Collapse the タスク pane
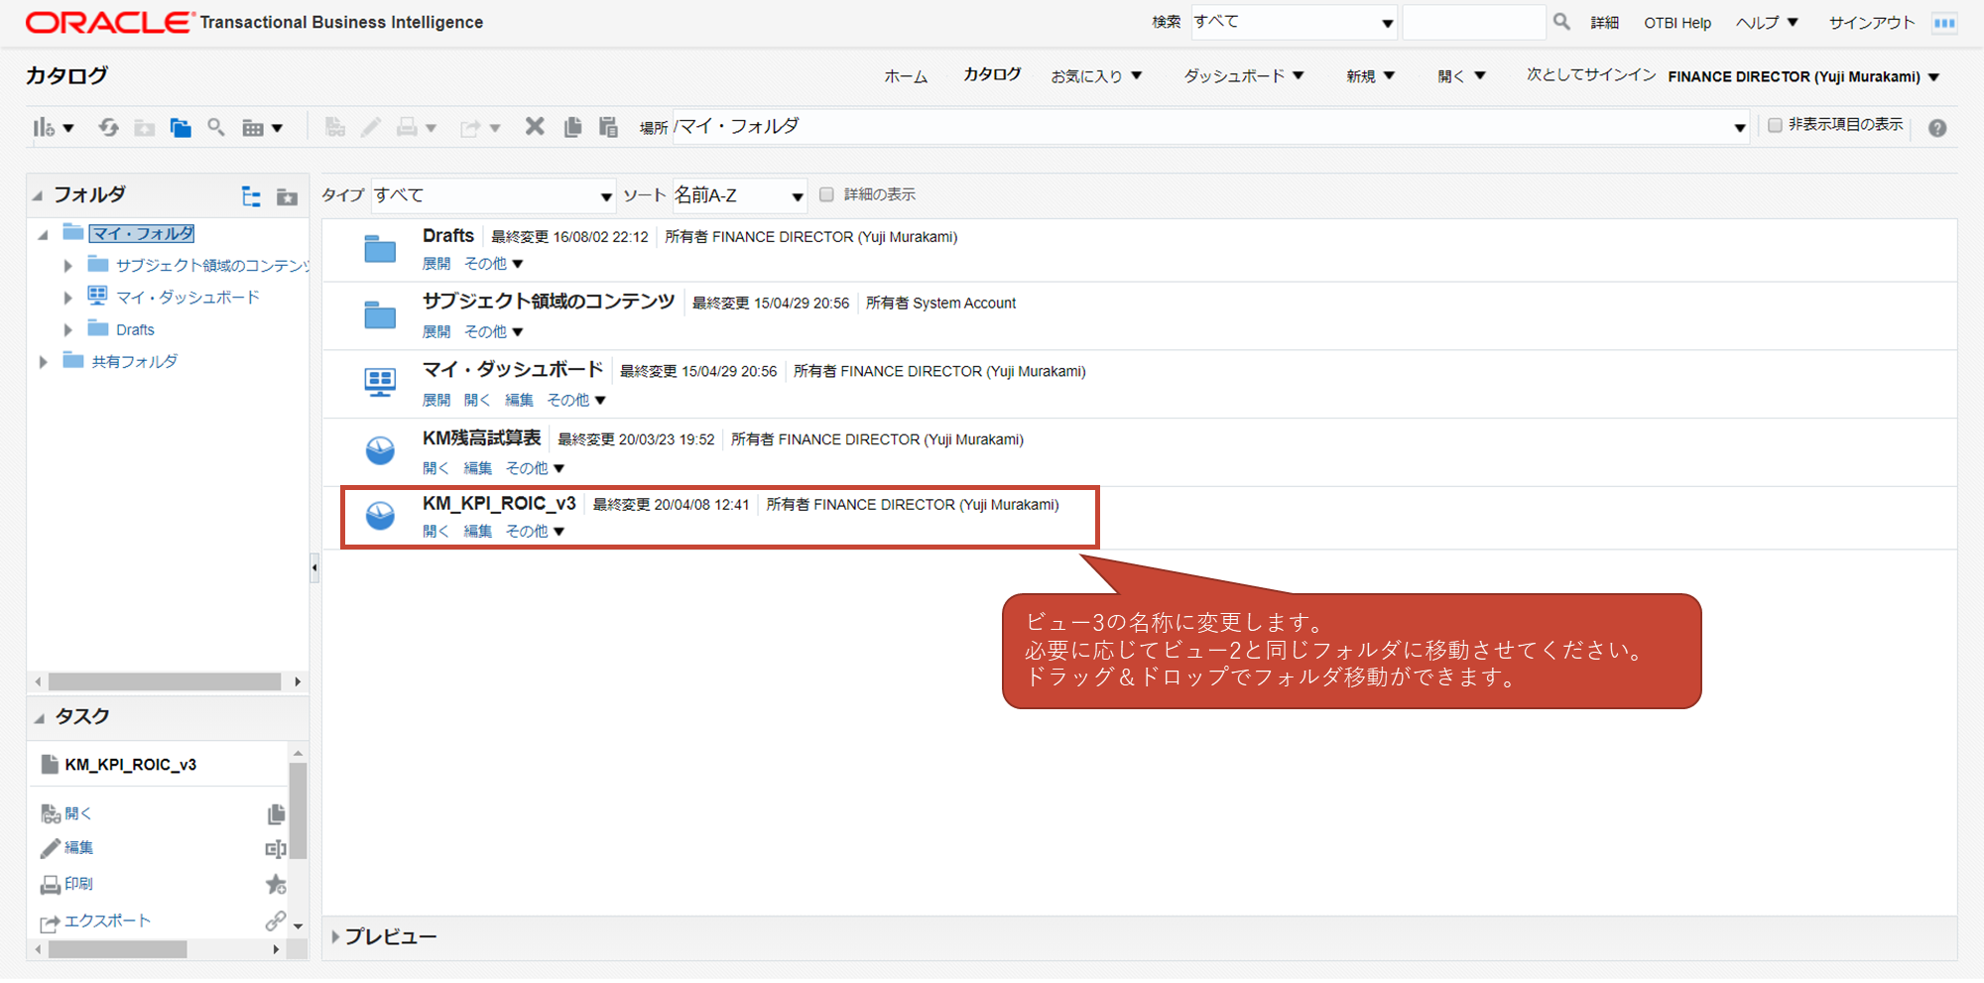The image size is (1984, 983). (x=39, y=717)
